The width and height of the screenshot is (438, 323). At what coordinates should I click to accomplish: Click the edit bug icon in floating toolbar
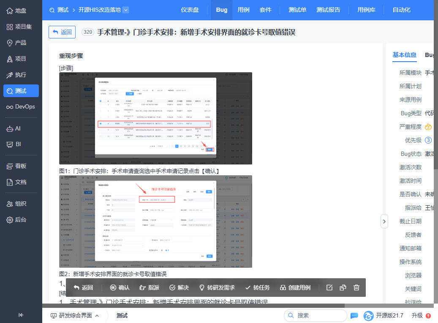click(x=329, y=288)
